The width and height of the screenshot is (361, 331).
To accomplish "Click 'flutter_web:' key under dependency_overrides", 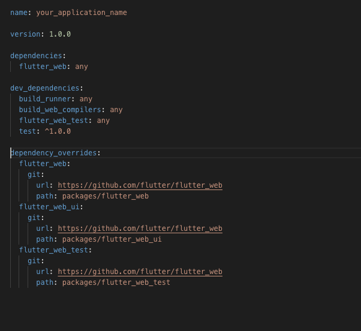I will point(44,164).
